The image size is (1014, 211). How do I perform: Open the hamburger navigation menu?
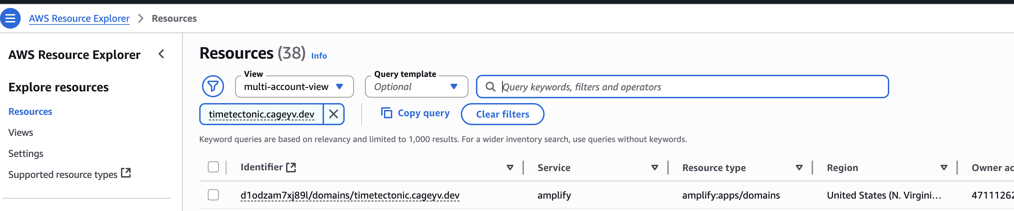pyautogui.click(x=10, y=19)
